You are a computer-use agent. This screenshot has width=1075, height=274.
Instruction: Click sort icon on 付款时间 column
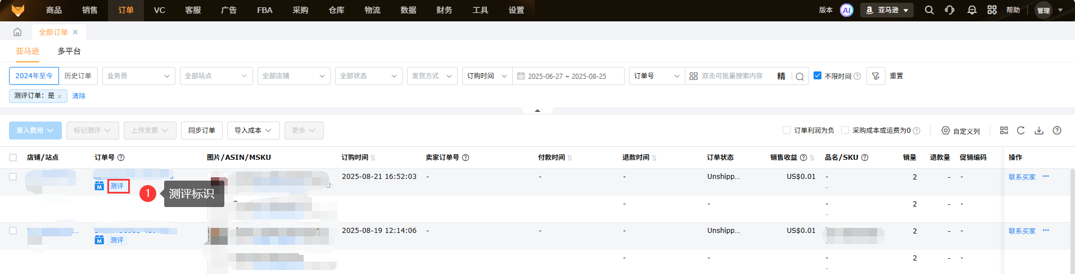[570, 158]
